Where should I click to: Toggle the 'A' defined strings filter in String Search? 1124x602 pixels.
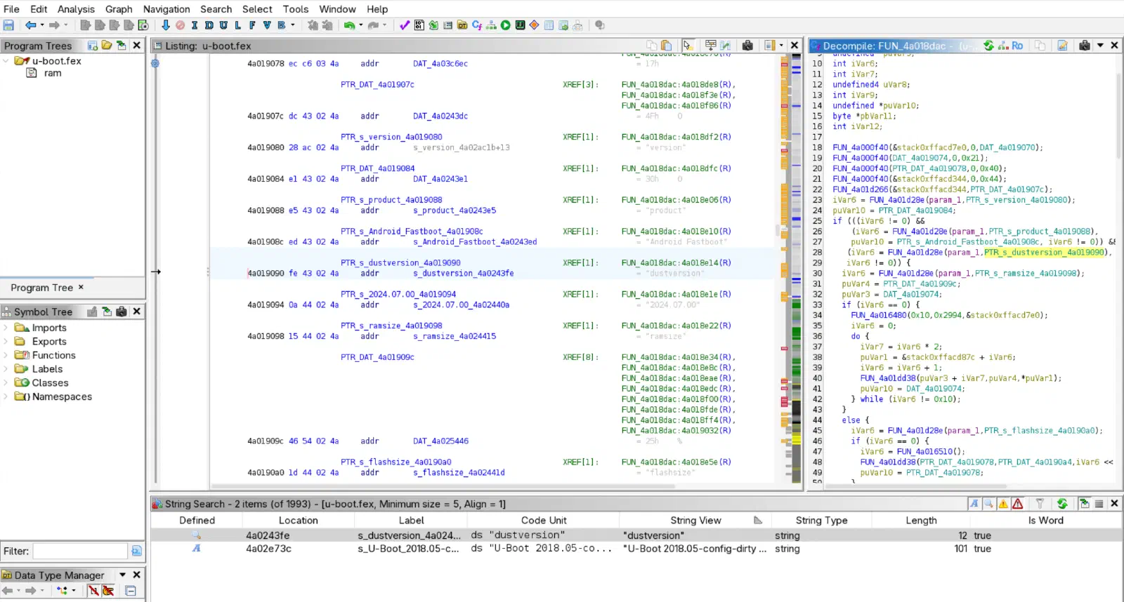click(974, 504)
